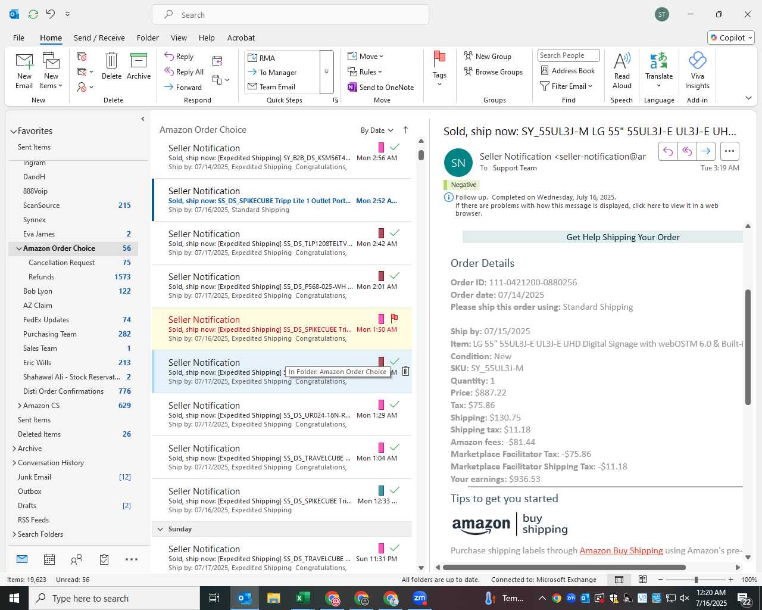Open Viva Insights add-in
This screenshot has width=762, height=610.
click(x=697, y=71)
